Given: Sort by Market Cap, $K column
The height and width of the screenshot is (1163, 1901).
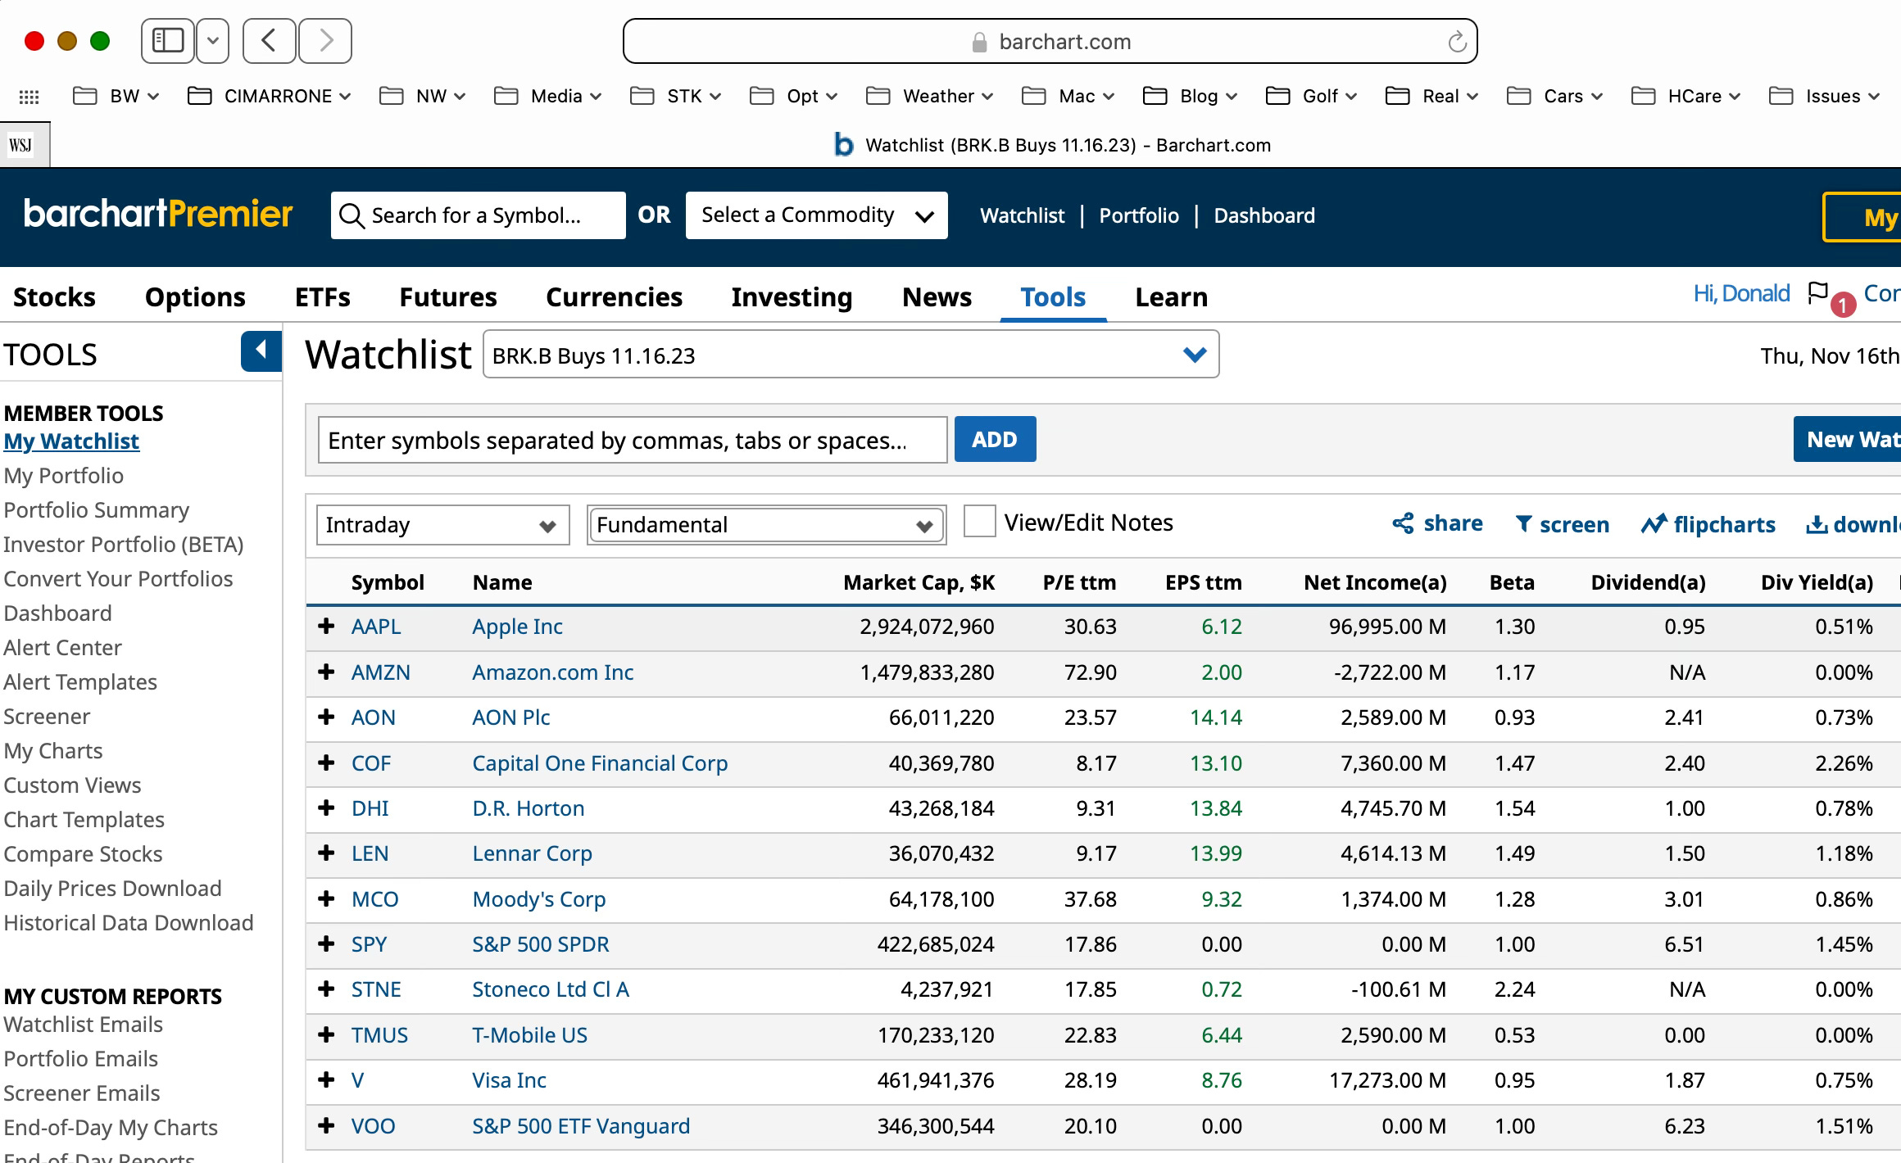Looking at the screenshot, I should point(919,582).
